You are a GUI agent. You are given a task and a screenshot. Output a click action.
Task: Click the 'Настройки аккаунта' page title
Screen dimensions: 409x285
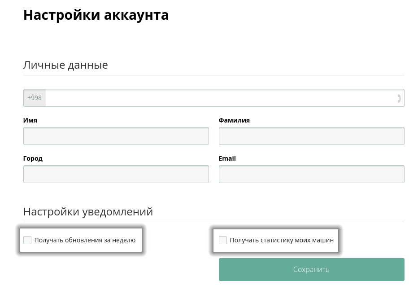[x=96, y=15]
